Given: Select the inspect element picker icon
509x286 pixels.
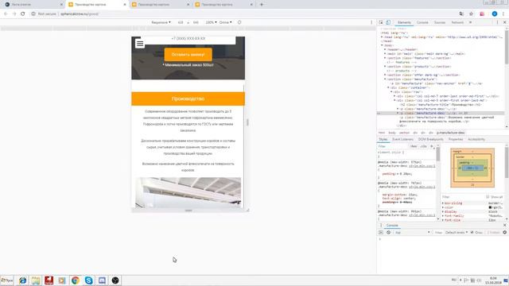Looking at the screenshot, I should click(x=381, y=22).
